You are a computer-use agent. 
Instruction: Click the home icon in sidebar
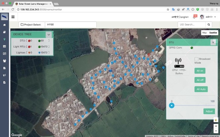click(4, 25)
